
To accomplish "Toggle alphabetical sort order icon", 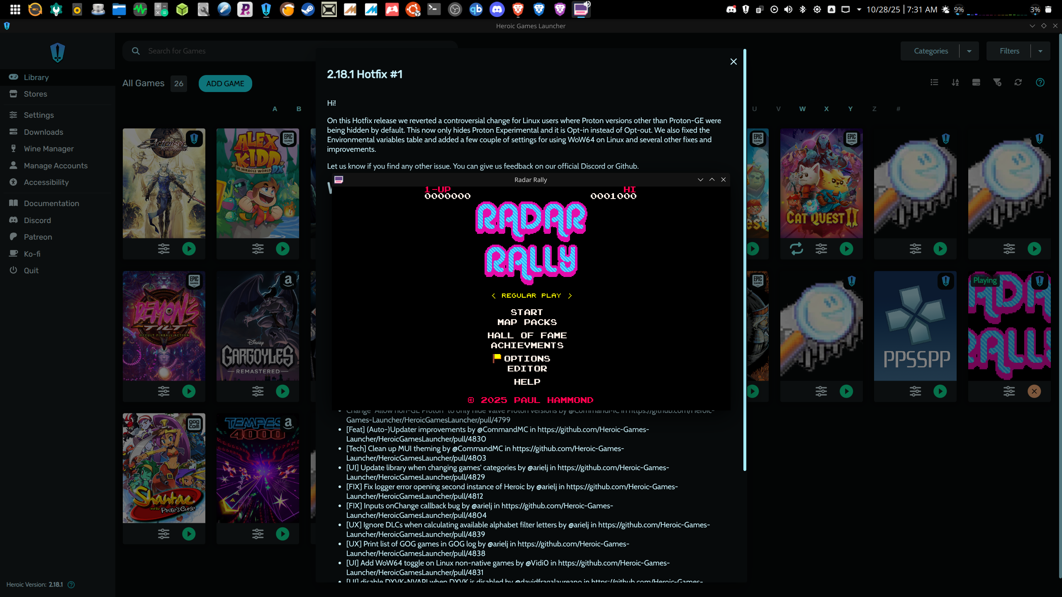I will tap(955, 83).
